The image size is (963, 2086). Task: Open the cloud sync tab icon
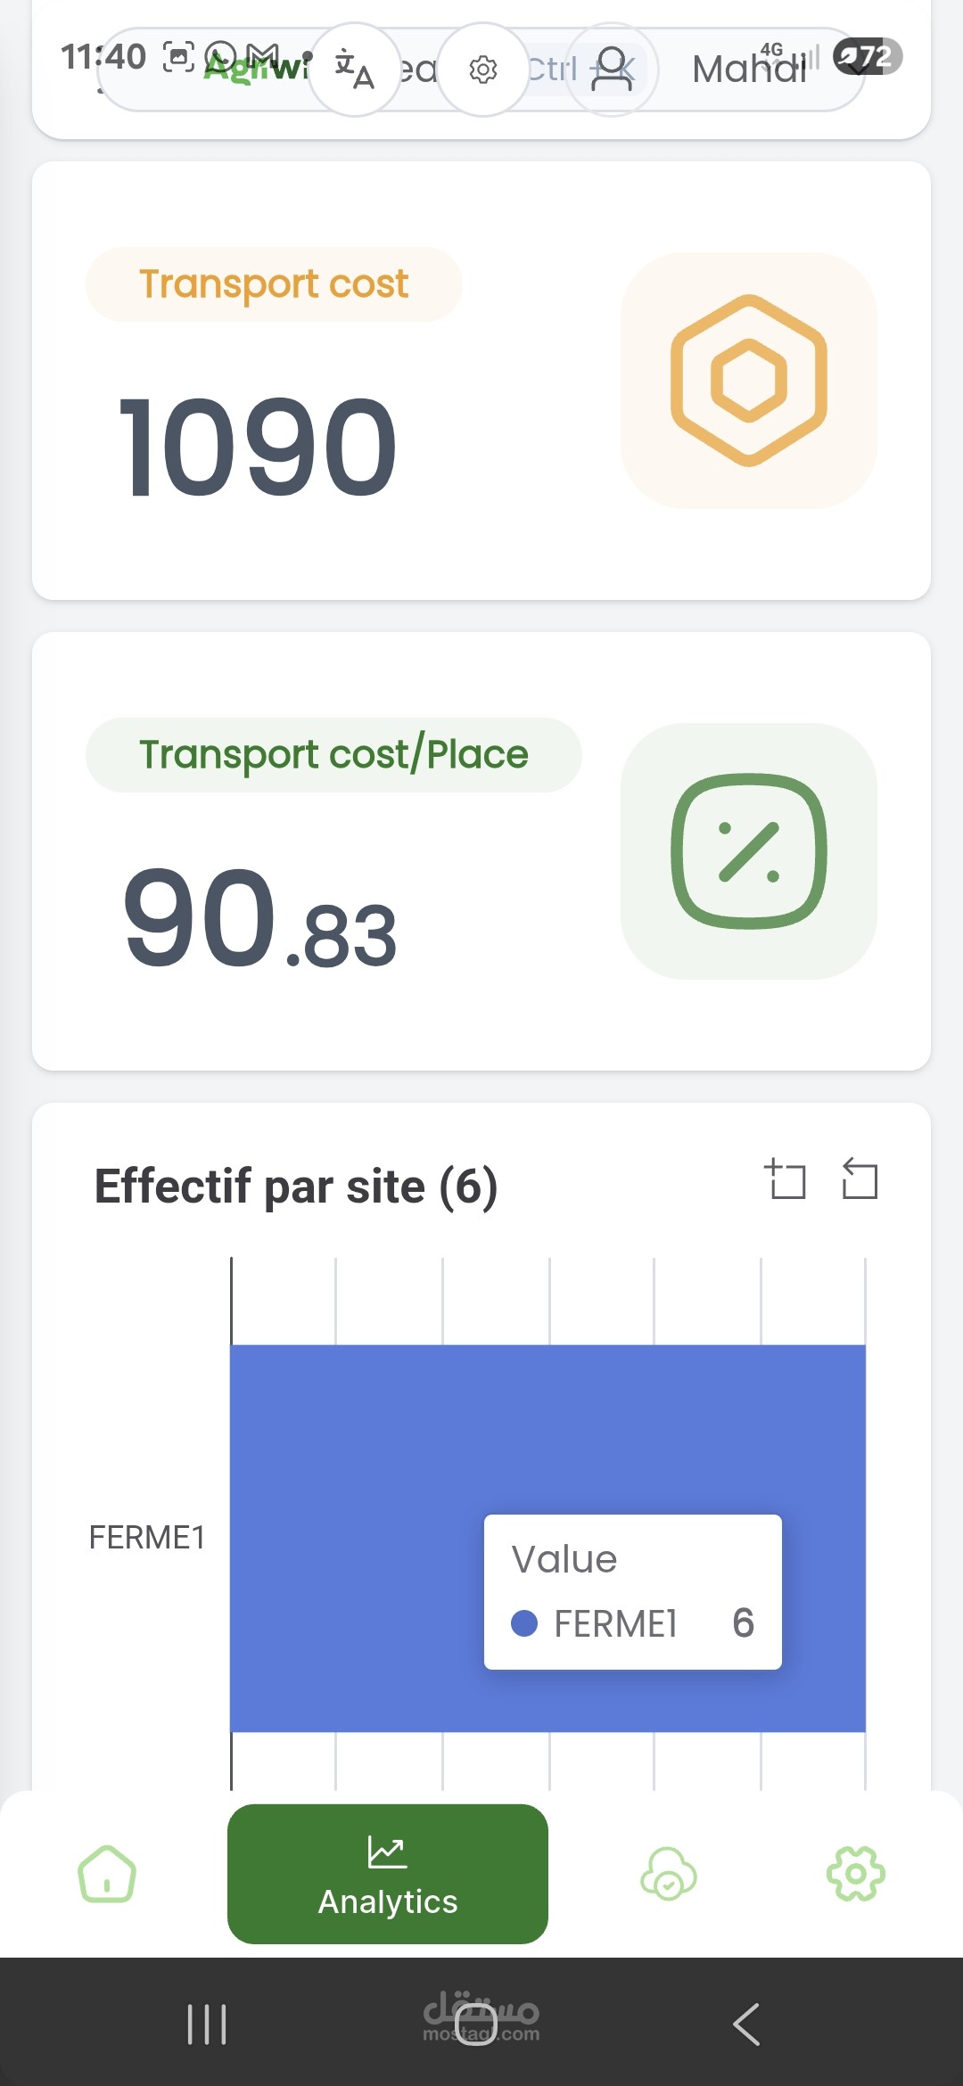coord(669,1874)
